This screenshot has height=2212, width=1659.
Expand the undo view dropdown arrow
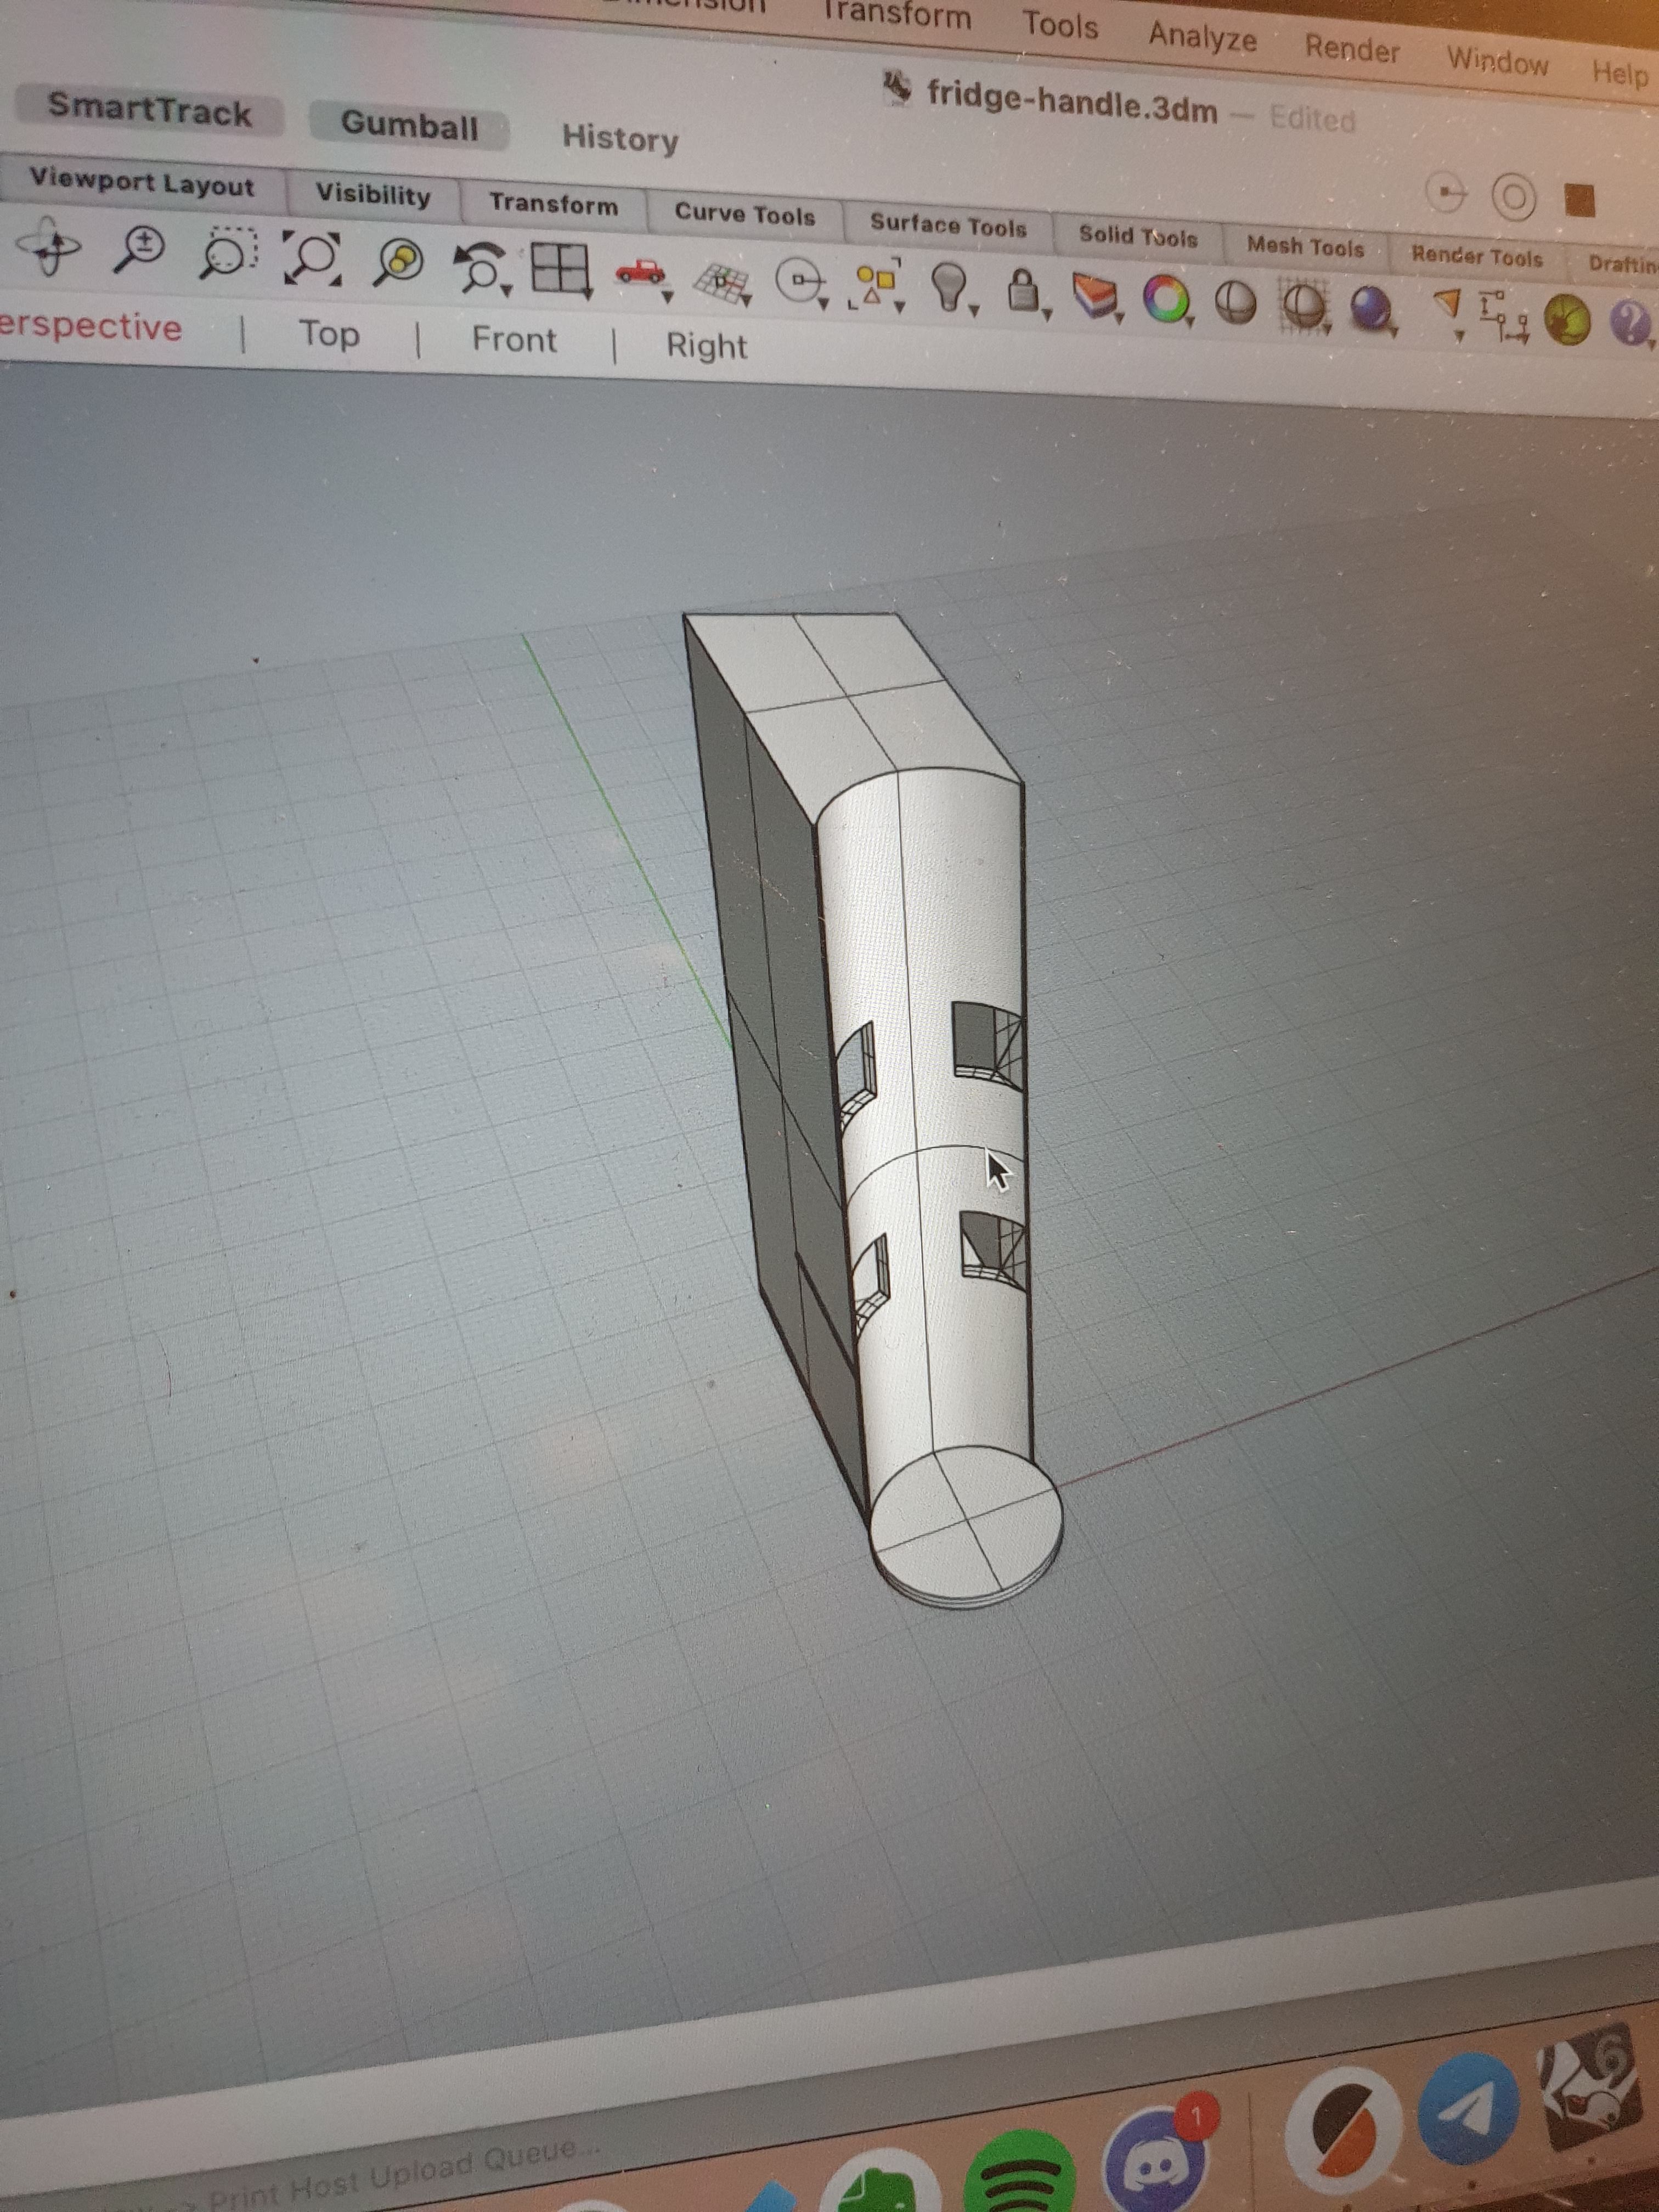(507, 291)
